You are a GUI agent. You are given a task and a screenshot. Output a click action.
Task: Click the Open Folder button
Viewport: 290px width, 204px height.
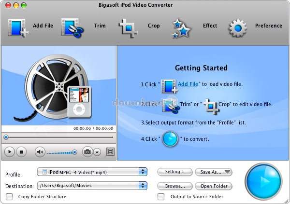214,186
